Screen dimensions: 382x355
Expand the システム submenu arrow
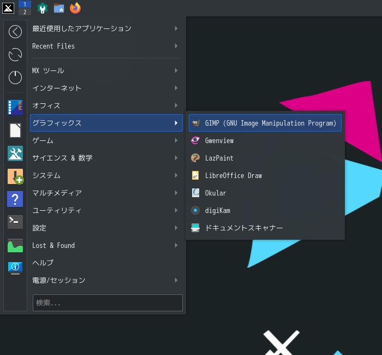(x=176, y=175)
